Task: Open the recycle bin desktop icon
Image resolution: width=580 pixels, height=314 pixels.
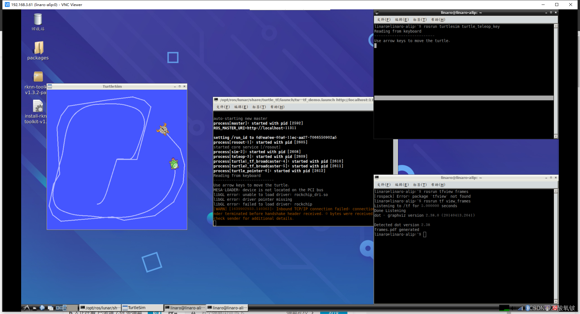Action: pyautogui.click(x=38, y=22)
